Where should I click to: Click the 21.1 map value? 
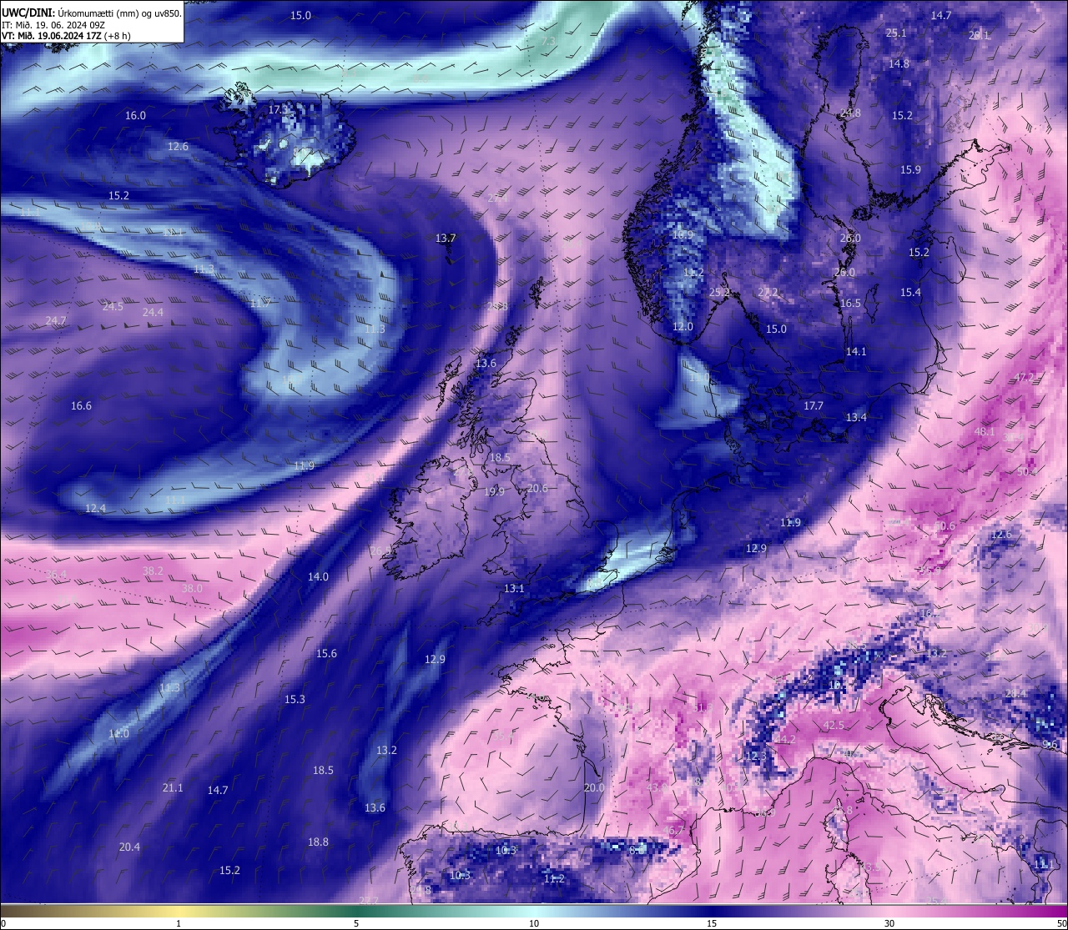coord(173,788)
